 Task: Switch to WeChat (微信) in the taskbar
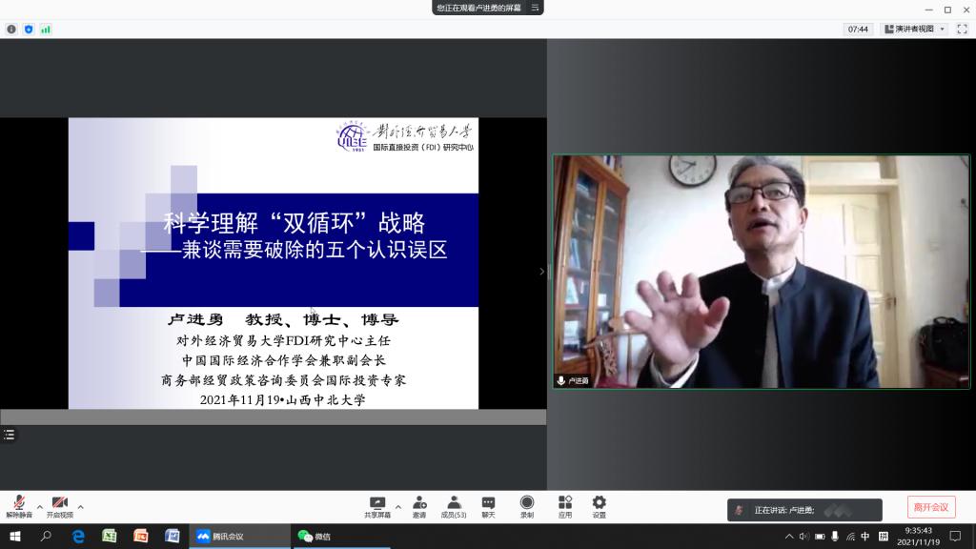tap(317, 537)
